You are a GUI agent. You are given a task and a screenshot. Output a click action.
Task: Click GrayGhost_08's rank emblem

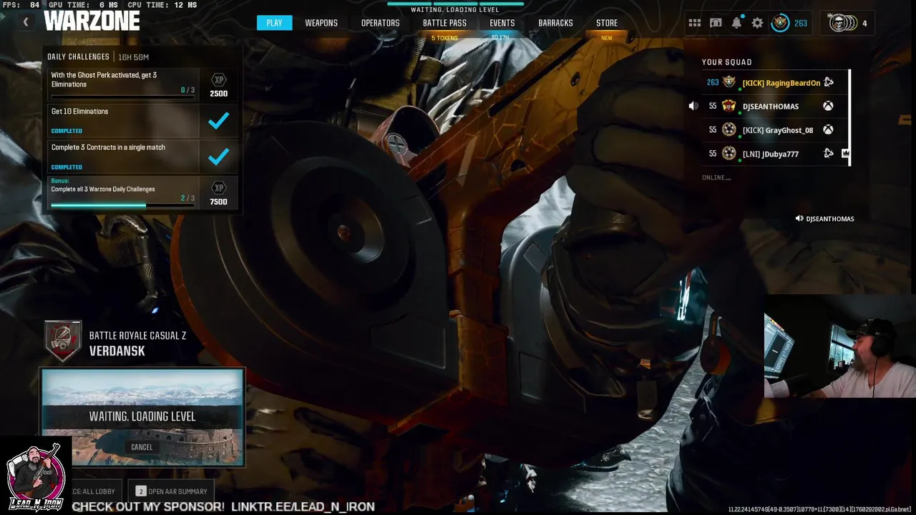(729, 129)
